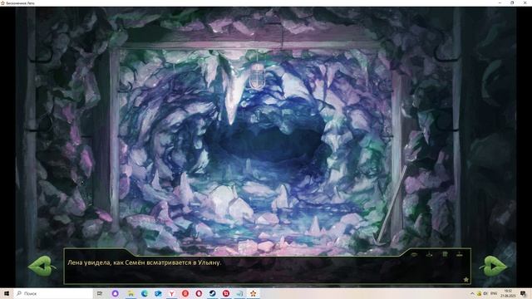Expand the hidden system tray icons chevron

(472, 293)
